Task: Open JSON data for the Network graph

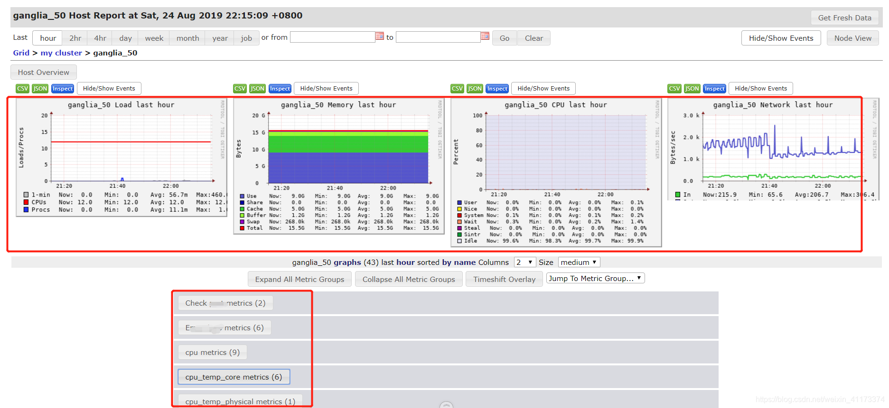Action: [692, 89]
